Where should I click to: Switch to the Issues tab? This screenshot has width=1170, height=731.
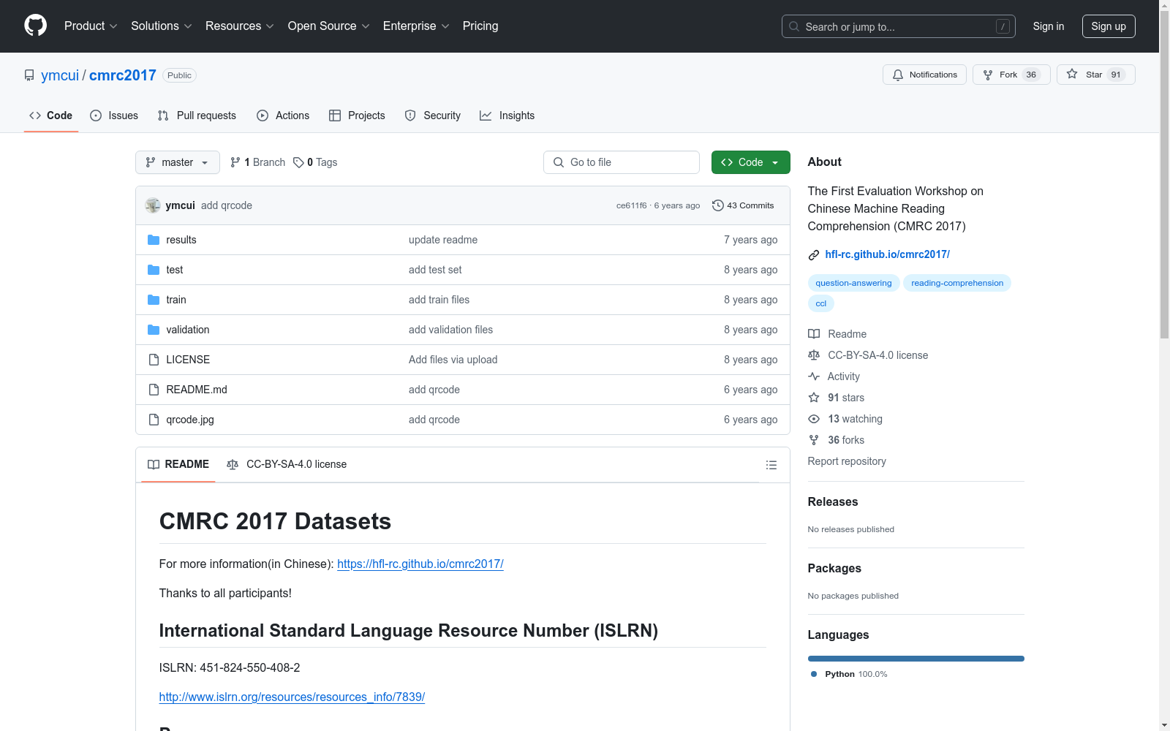click(114, 115)
